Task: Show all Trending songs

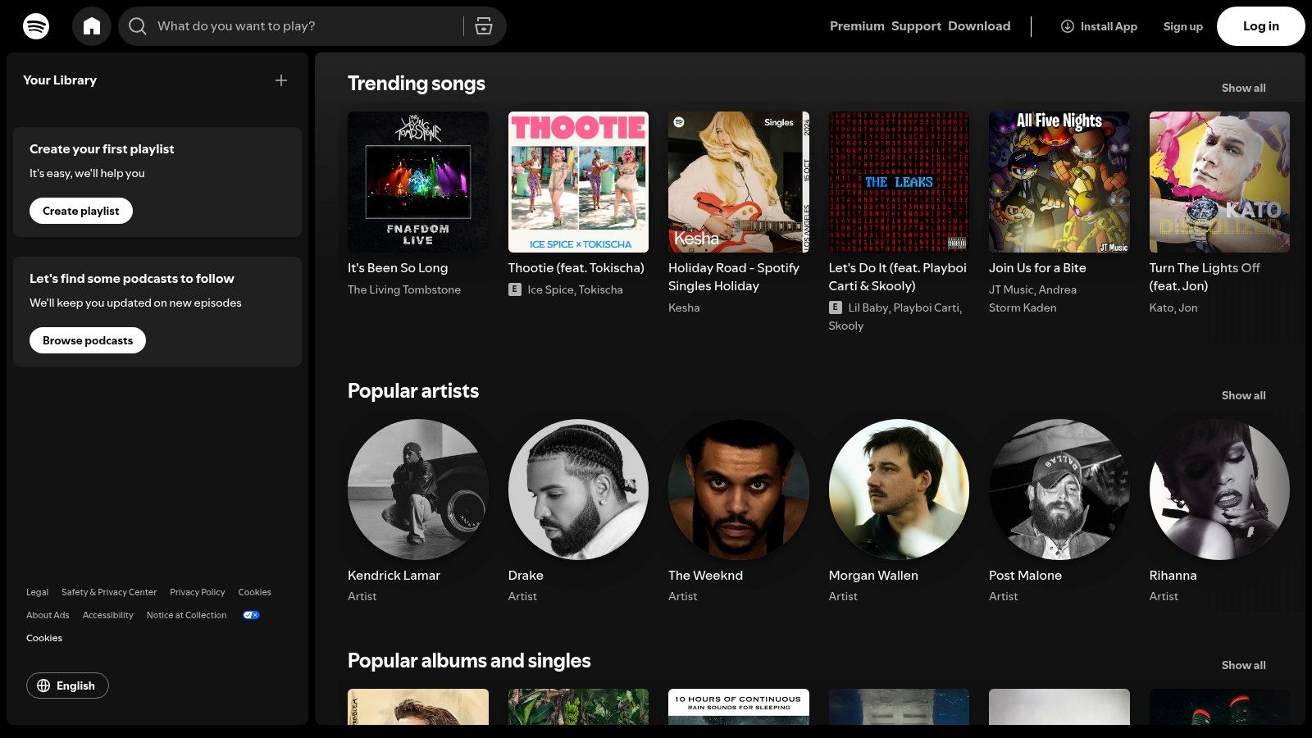Action: [1243, 88]
